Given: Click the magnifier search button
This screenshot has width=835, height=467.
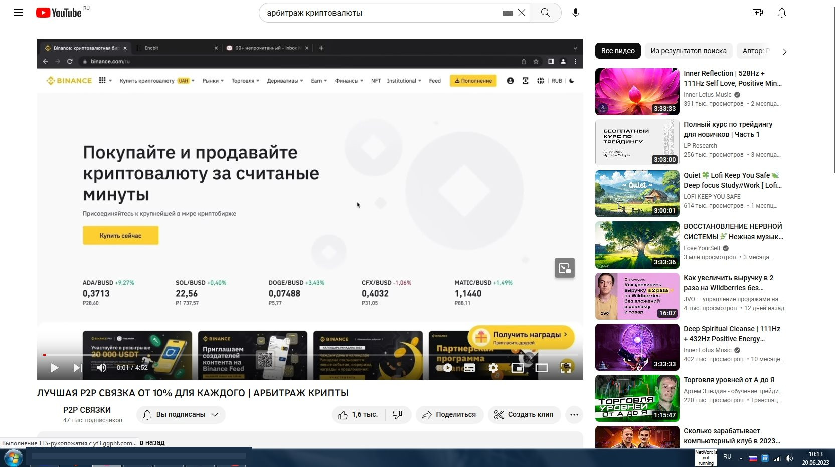Looking at the screenshot, I should coord(546,13).
